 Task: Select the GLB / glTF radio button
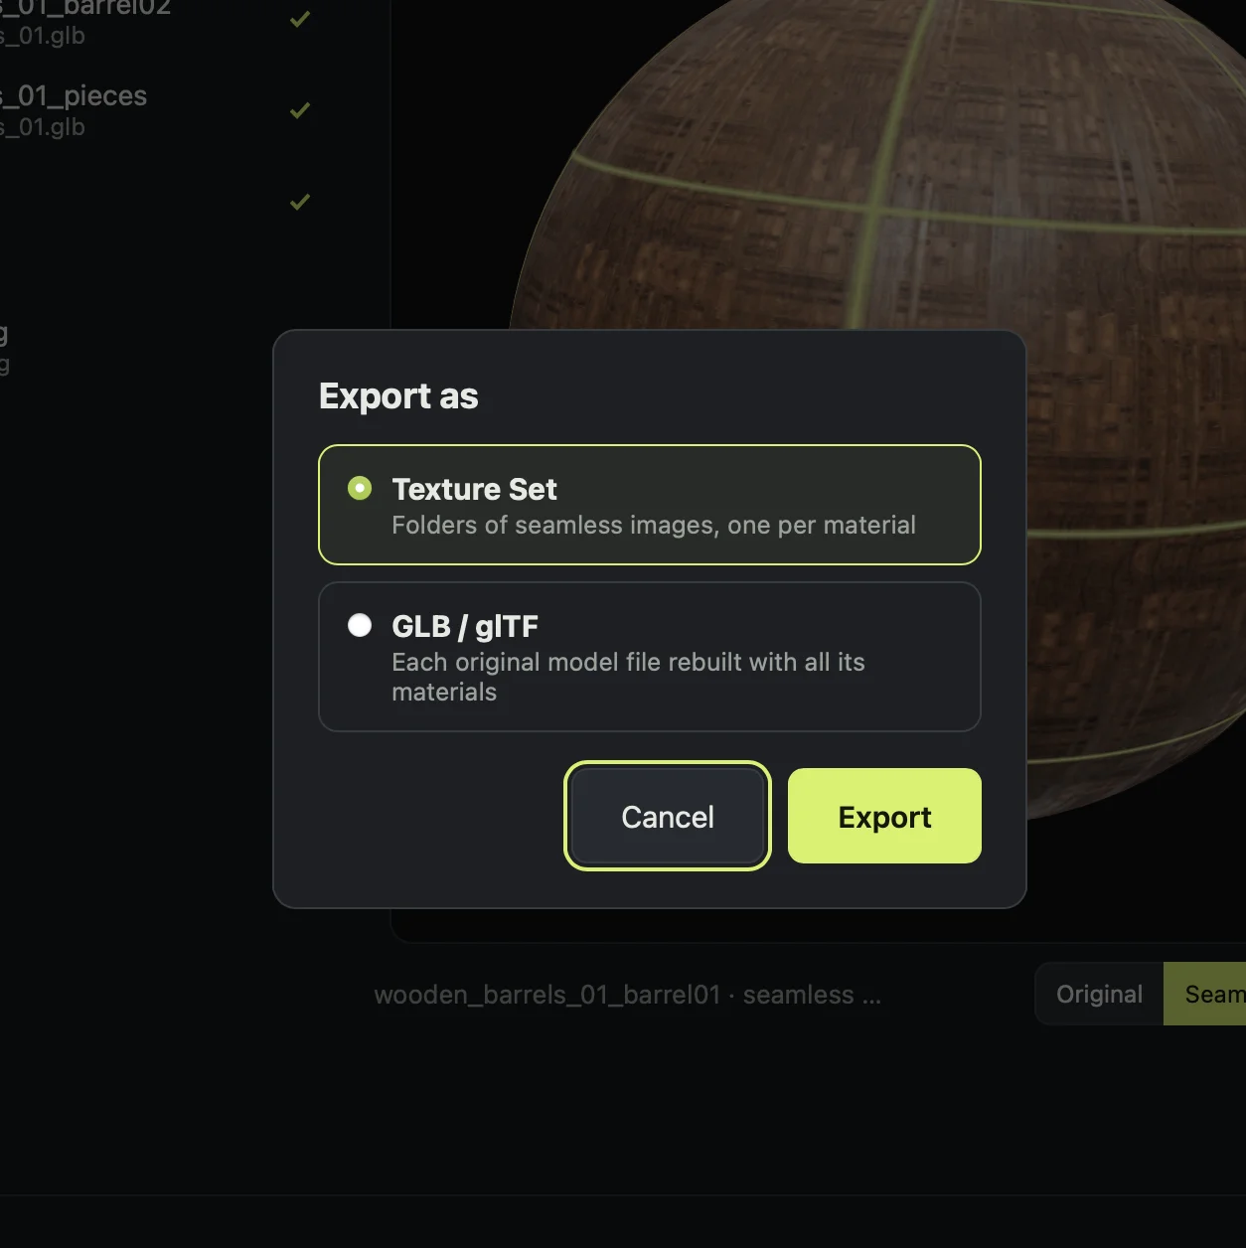pyautogui.click(x=360, y=625)
